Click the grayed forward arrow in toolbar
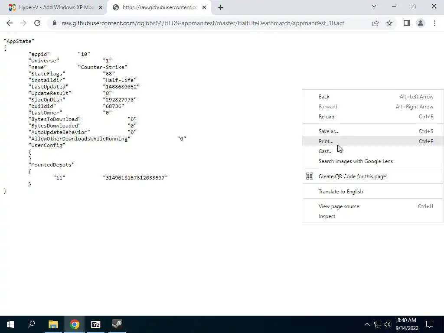The image size is (444, 333). 23,23
